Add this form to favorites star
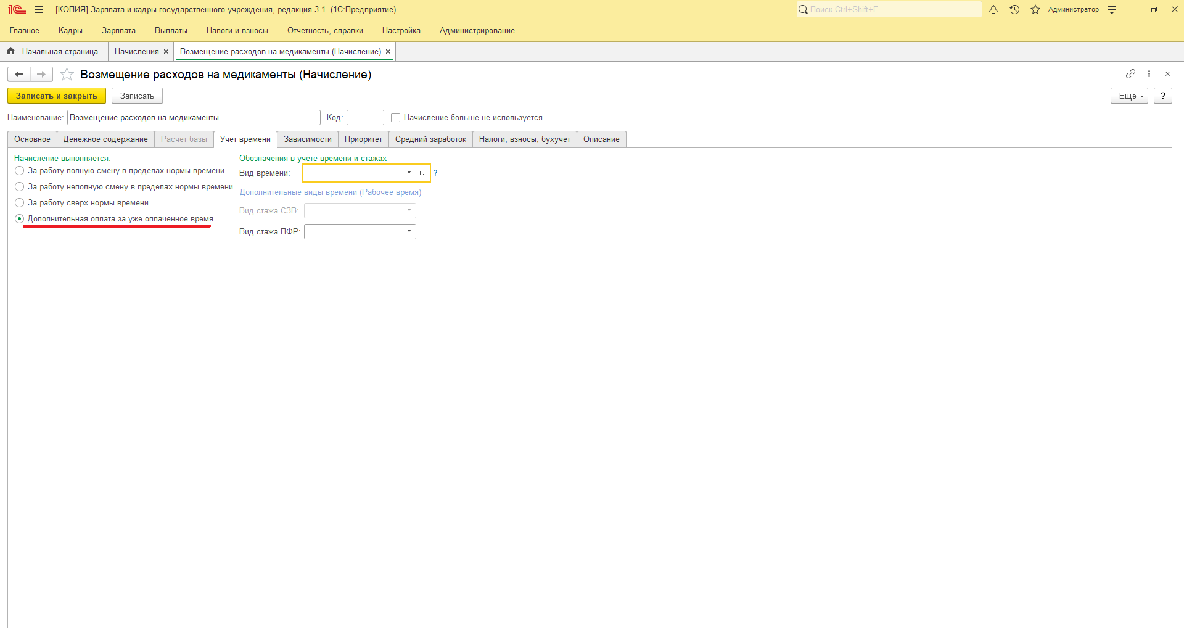1184x628 pixels. click(x=67, y=75)
